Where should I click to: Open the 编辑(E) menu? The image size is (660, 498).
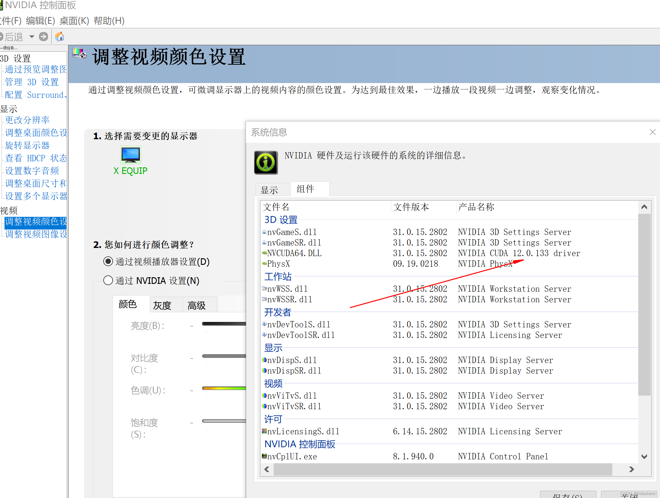(40, 21)
